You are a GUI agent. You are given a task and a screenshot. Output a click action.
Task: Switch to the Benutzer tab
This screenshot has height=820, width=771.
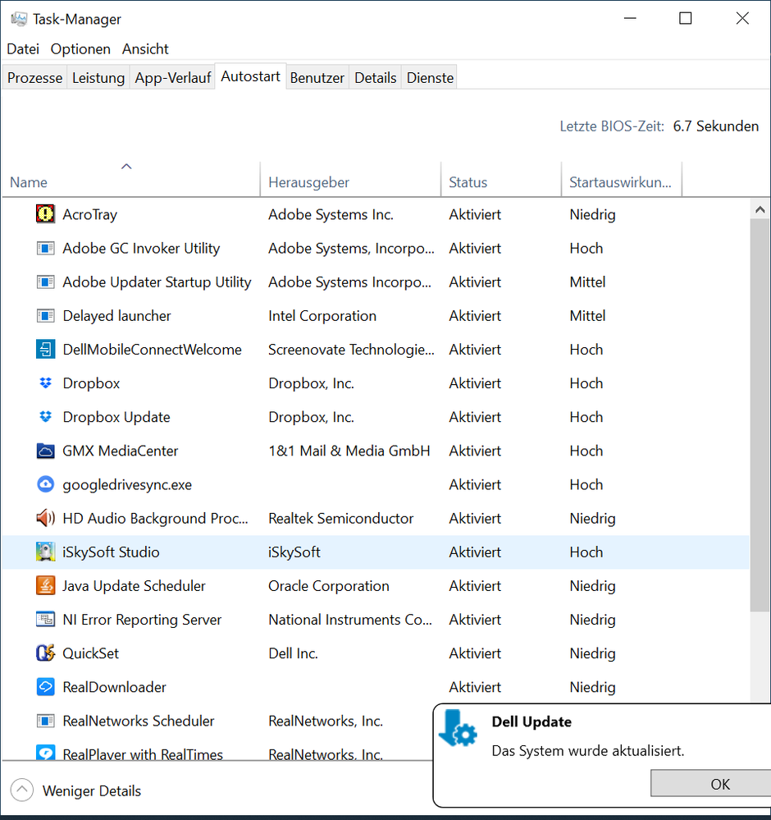[317, 77]
